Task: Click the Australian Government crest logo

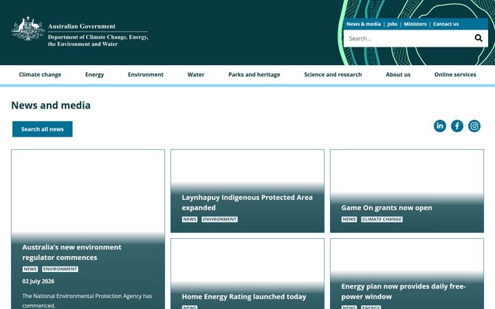Action: click(x=27, y=29)
